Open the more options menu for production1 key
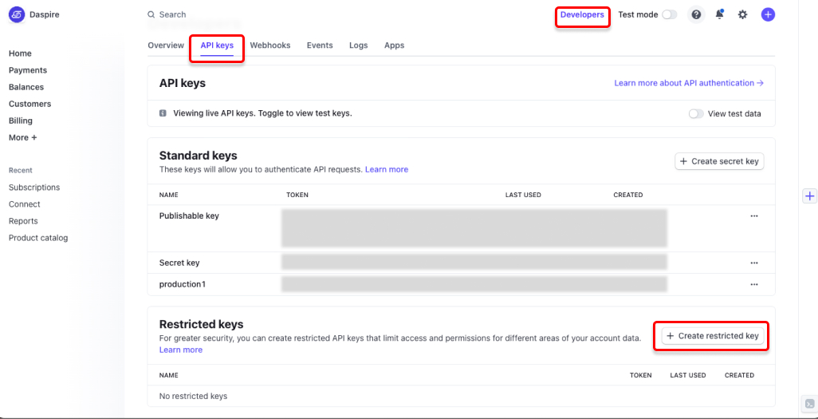Screen dimensions: 818x419 [x=754, y=284]
